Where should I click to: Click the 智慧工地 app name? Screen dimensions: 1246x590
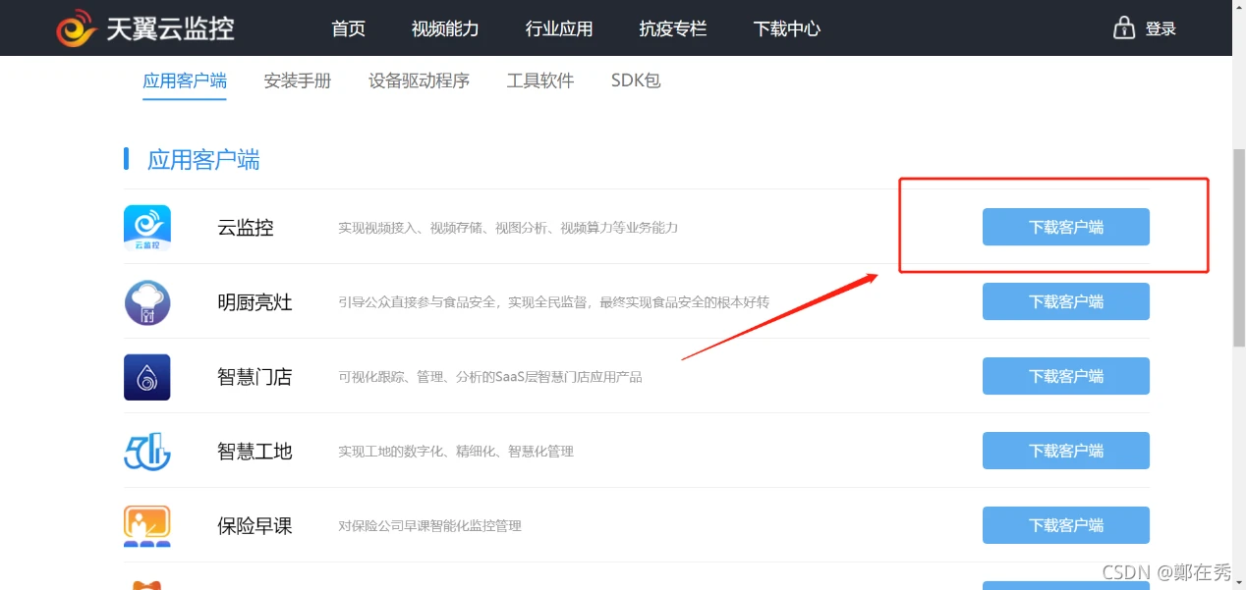(255, 452)
